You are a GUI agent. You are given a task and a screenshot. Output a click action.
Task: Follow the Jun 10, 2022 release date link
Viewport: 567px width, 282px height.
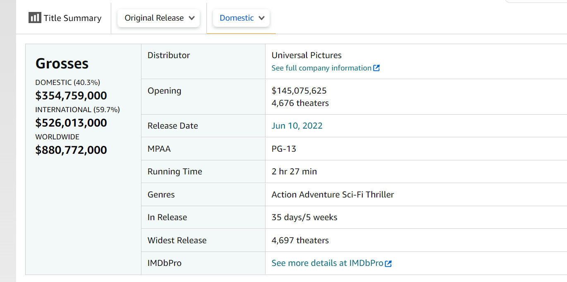297,126
